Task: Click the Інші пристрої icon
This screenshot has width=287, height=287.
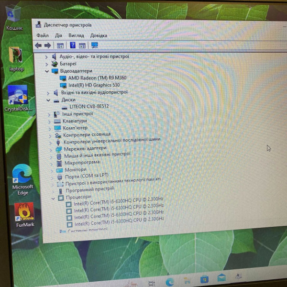Action: coord(57,114)
